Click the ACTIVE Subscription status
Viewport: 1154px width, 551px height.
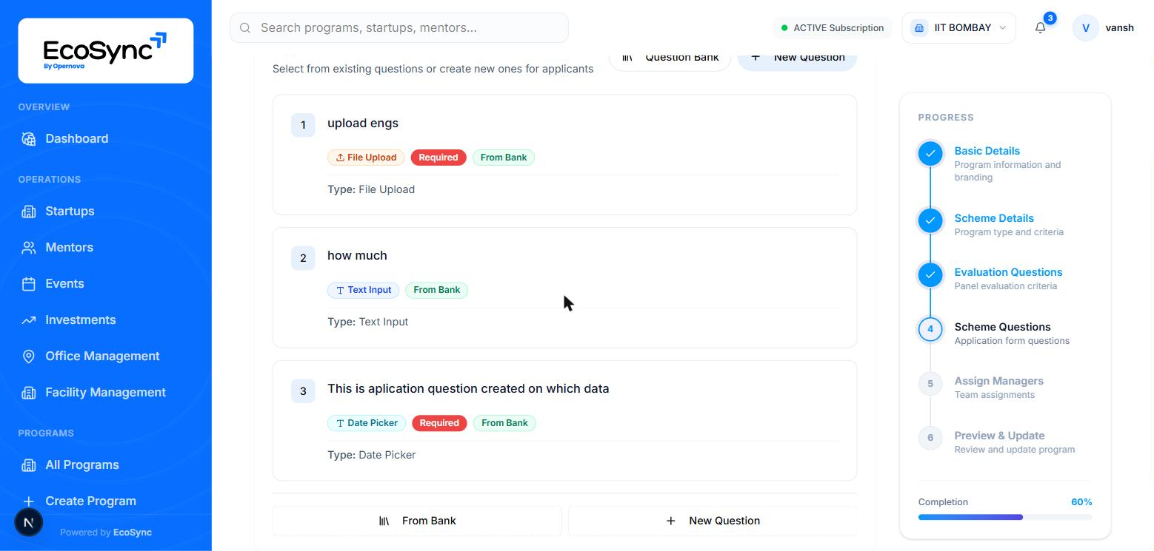(x=833, y=28)
